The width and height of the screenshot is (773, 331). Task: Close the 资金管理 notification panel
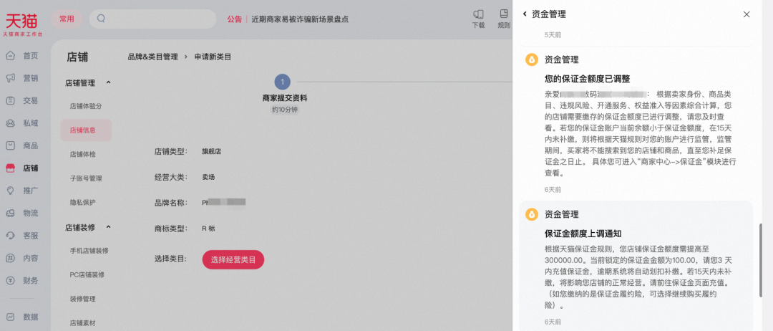coord(747,14)
